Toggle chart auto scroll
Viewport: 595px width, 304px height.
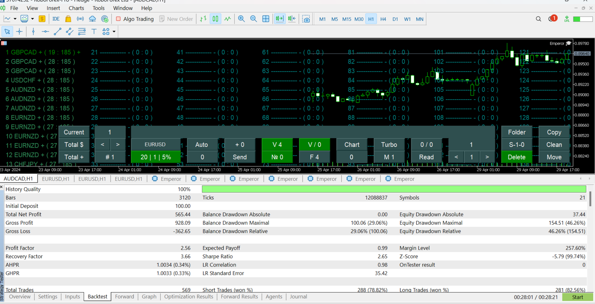pyautogui.click(x=279, y=19)
